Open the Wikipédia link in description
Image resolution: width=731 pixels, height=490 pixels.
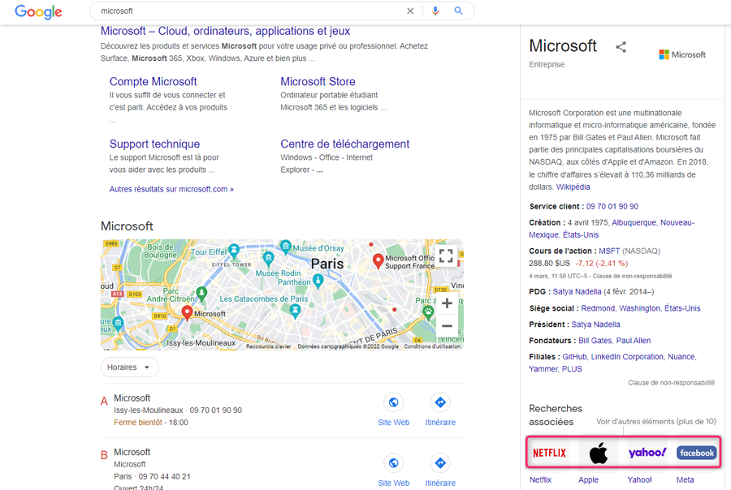click(x=573, y=187)
